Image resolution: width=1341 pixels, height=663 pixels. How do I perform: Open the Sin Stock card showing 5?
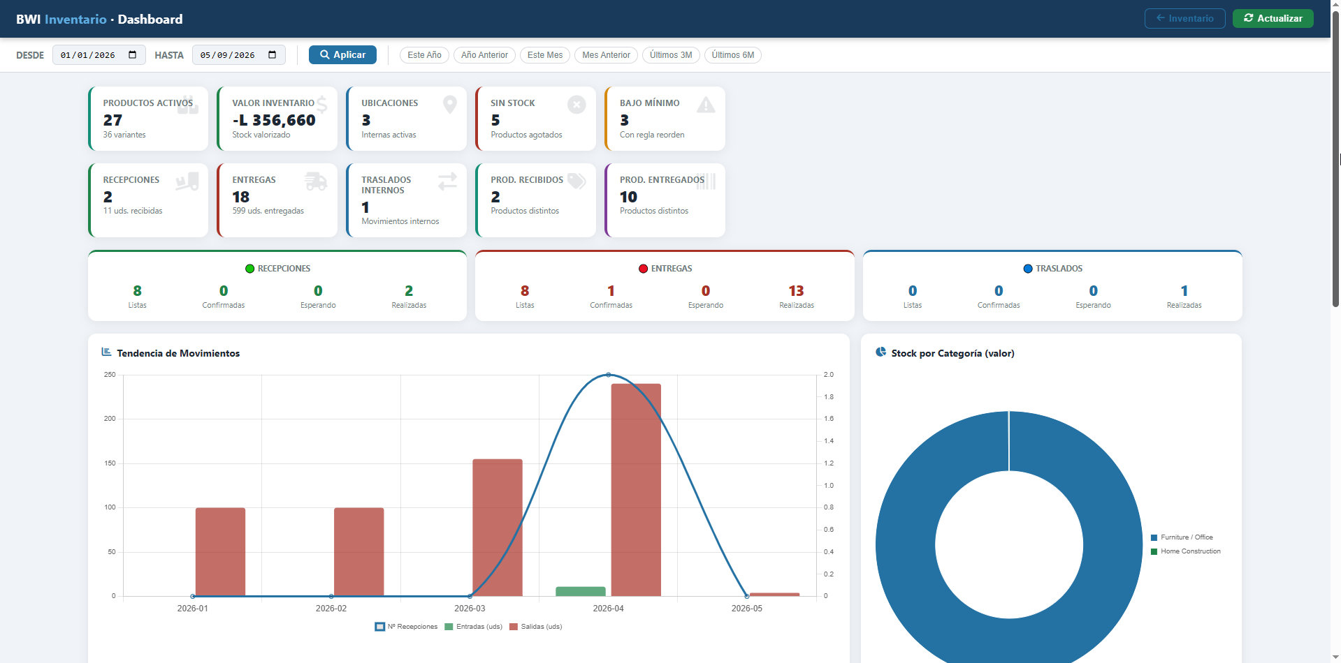coord(535,119)
